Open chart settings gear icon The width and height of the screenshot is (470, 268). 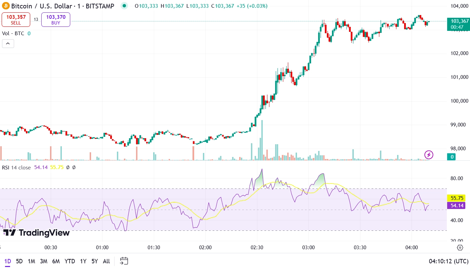[x=460, y=248]
